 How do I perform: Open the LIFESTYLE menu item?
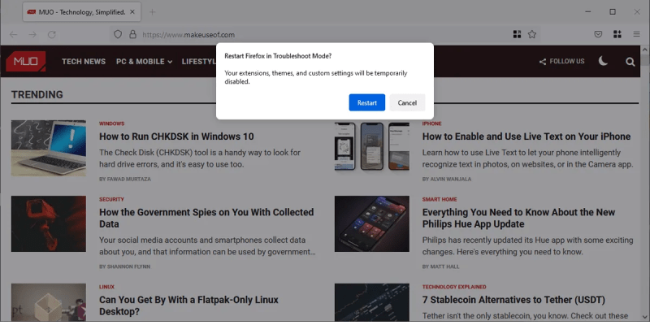pos(199,62)
